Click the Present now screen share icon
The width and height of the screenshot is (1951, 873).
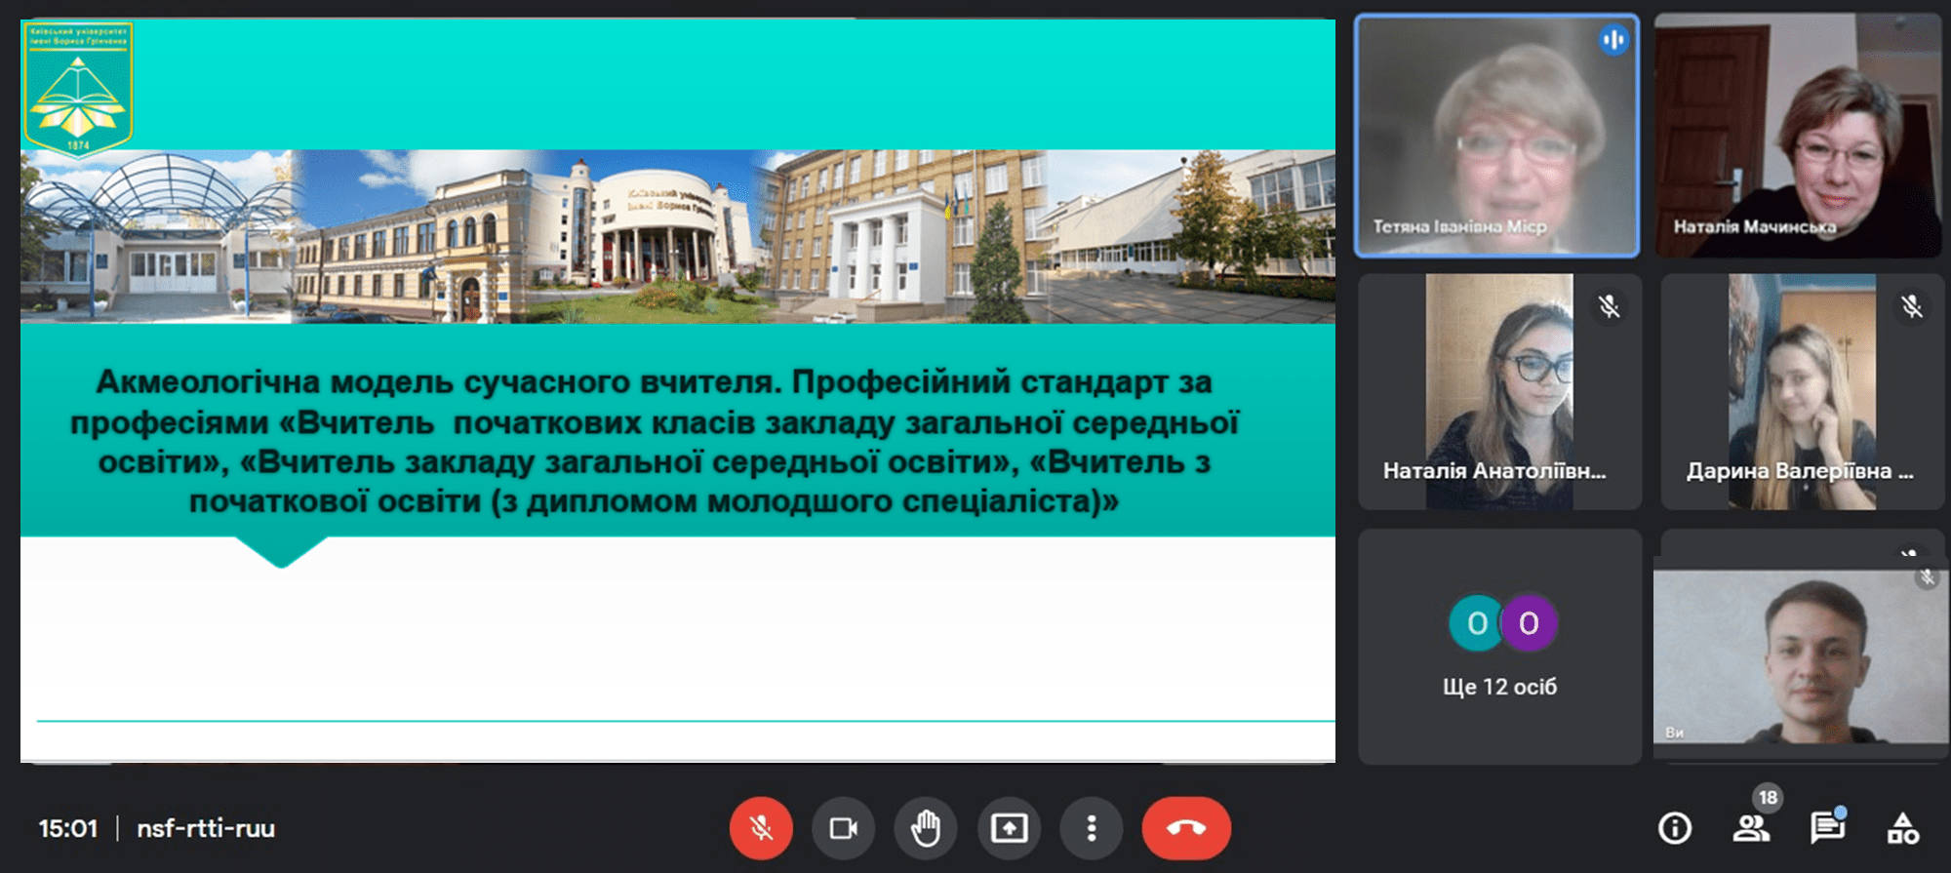click(1009, 828)
